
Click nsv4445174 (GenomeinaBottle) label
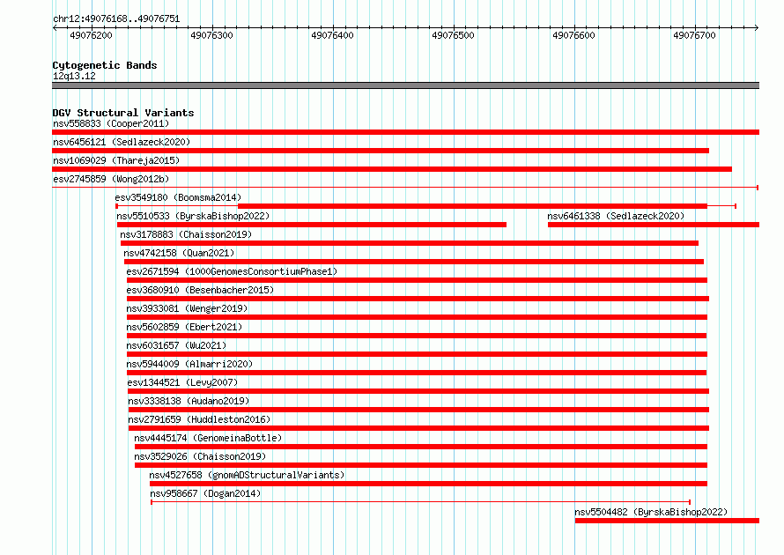pyautogui.click(x=208, y=438)
